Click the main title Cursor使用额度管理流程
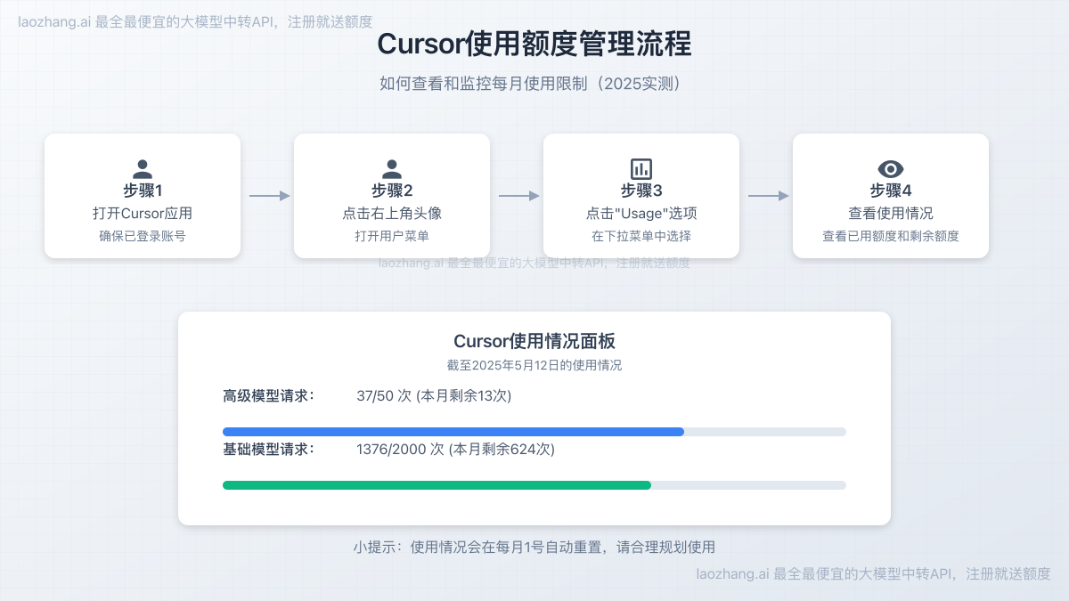Image resolution: width=1069 pixels, height=601 pixels. 534,44
